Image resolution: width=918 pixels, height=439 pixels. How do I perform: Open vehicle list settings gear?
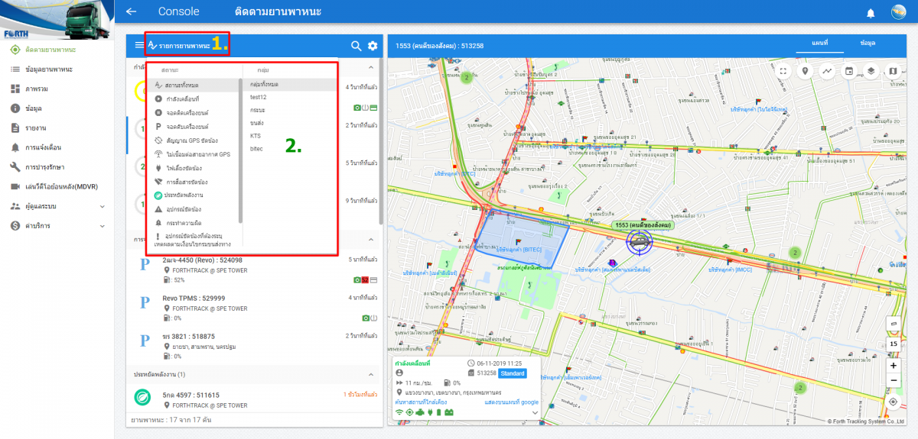tap(373, 46)
